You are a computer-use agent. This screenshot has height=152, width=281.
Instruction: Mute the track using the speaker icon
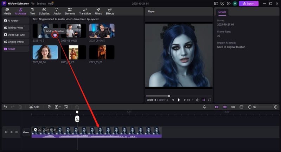[17, 132]
